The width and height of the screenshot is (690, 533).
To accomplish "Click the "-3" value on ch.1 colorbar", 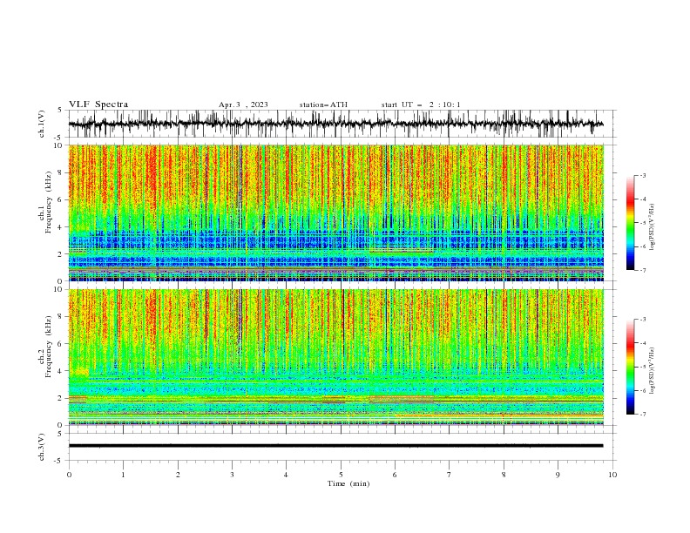I will point(642,175).
